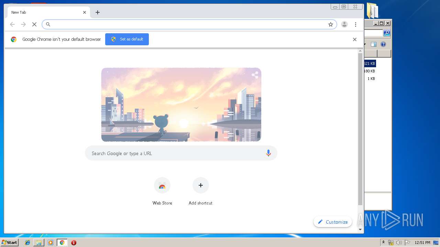Select the New Tab tab
Image resolution: width=440 pixels, height=247 pixels.
pyautogui.click(x=49, y=12)
